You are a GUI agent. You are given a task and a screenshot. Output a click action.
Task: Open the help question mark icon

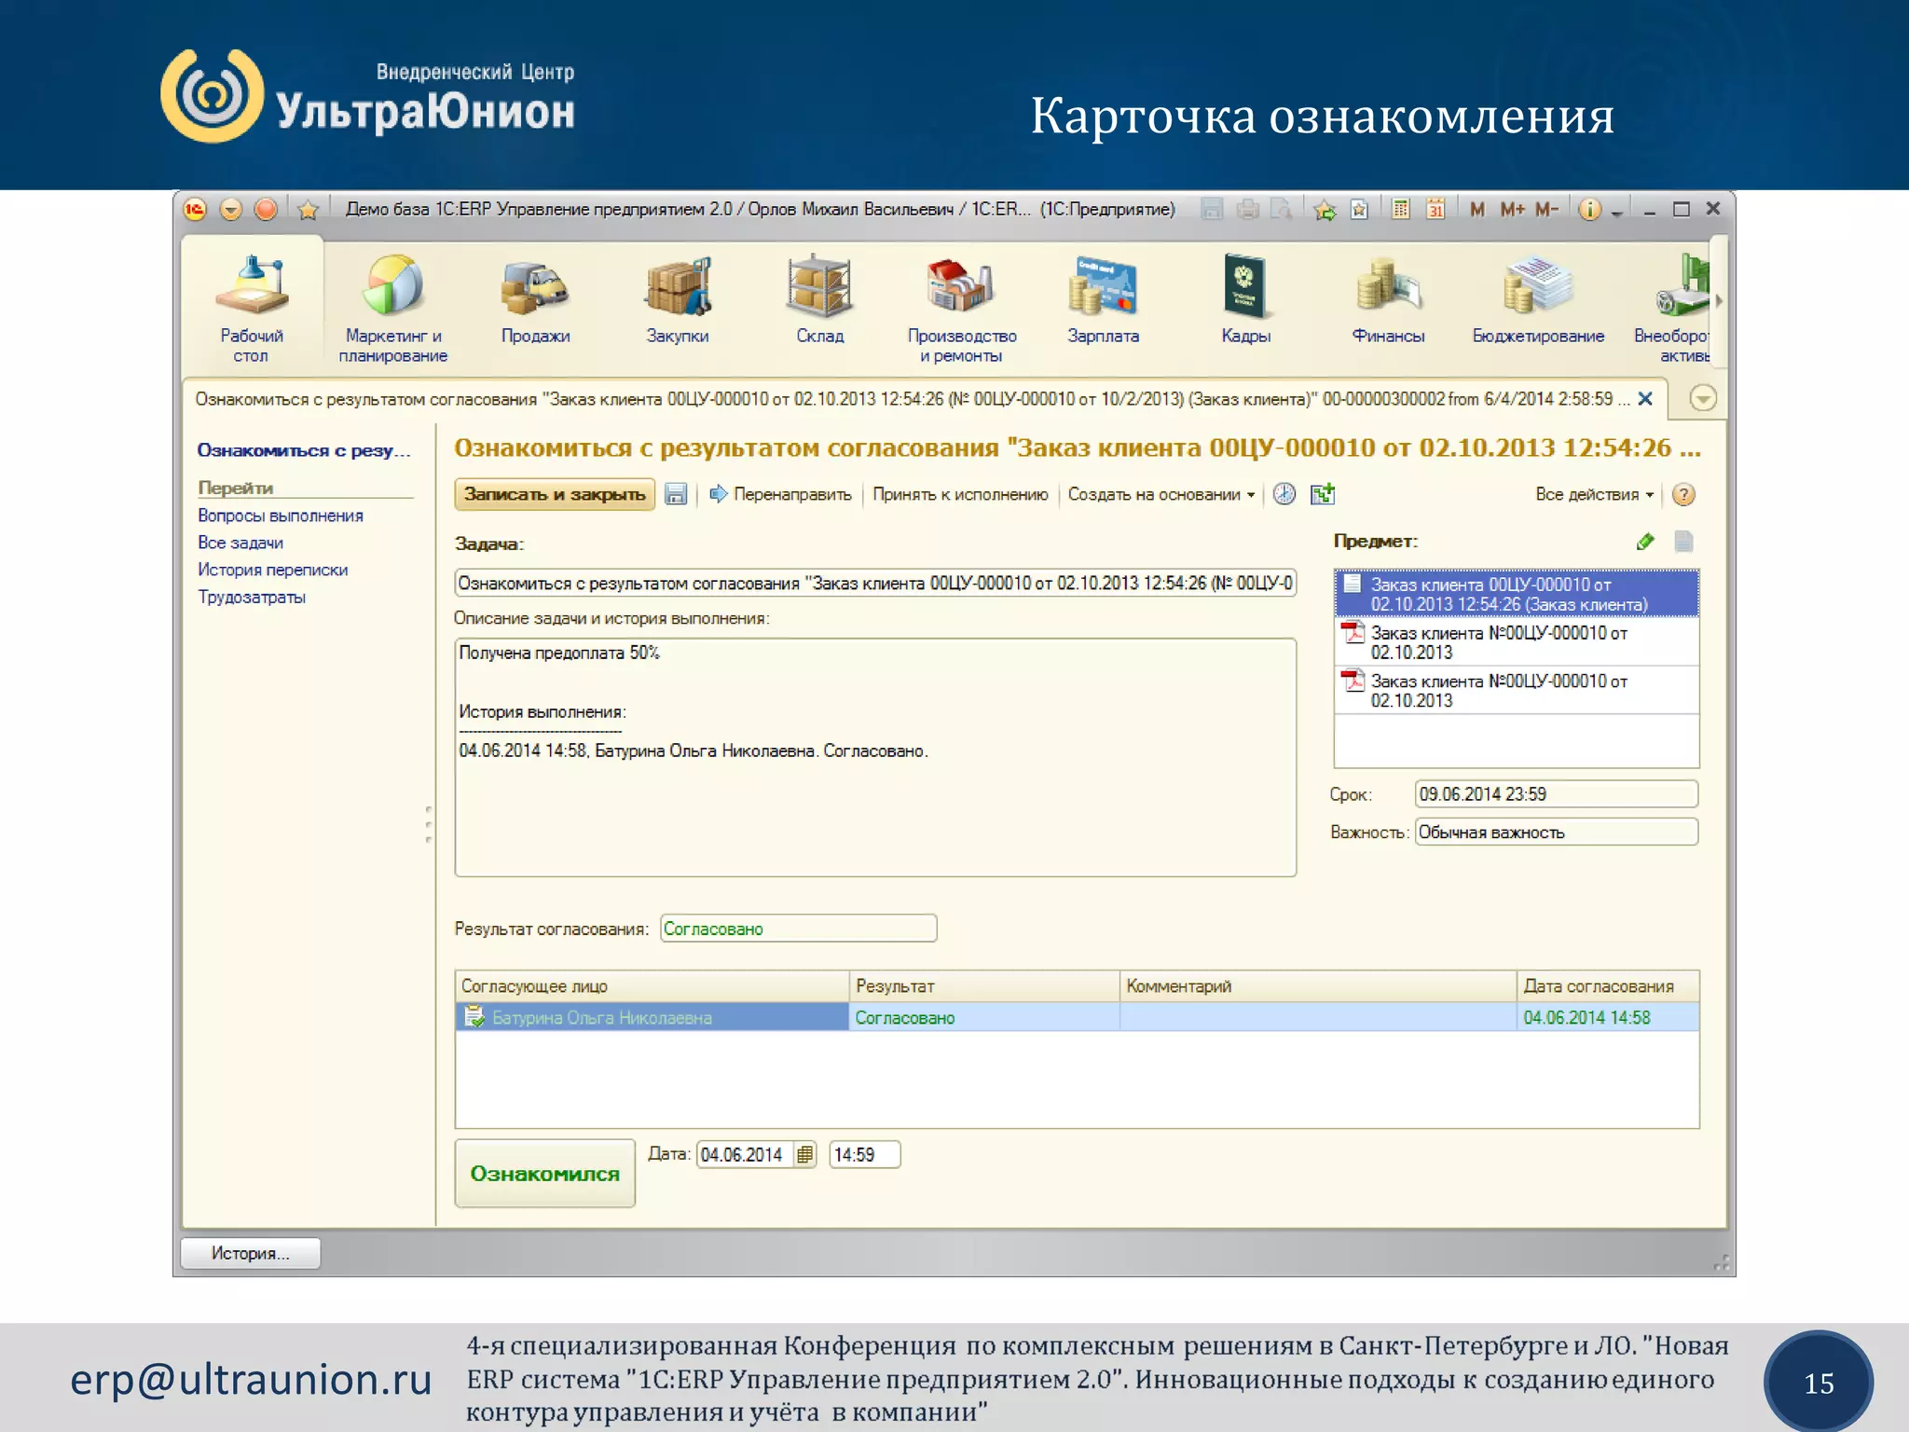(1683, 494)
